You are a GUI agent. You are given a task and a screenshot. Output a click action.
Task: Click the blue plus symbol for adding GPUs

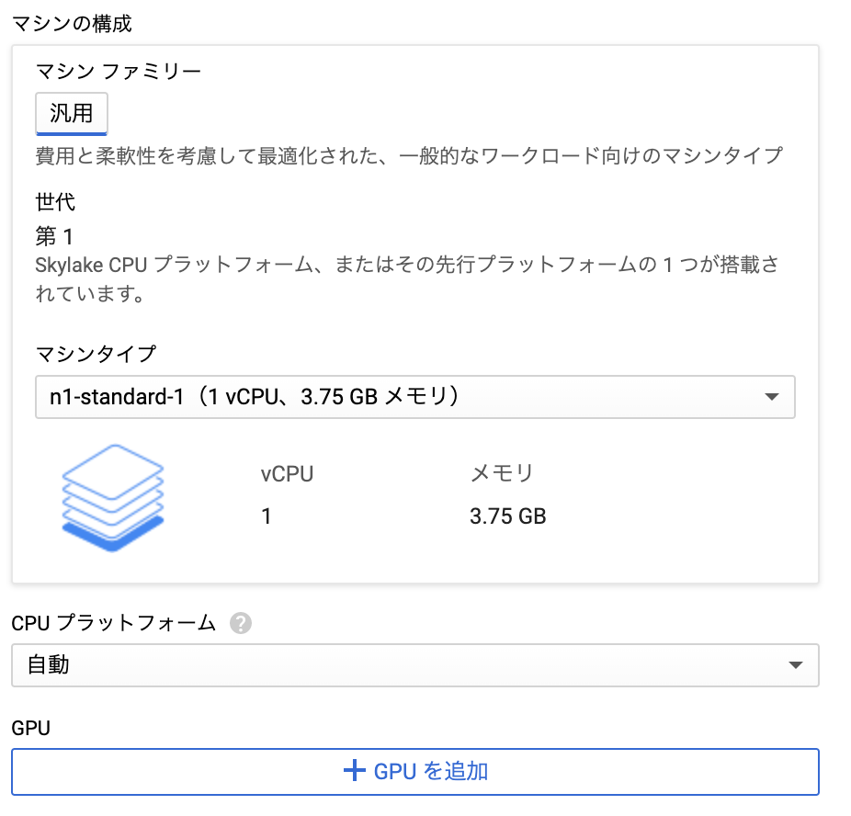click(x=354, y=771)
